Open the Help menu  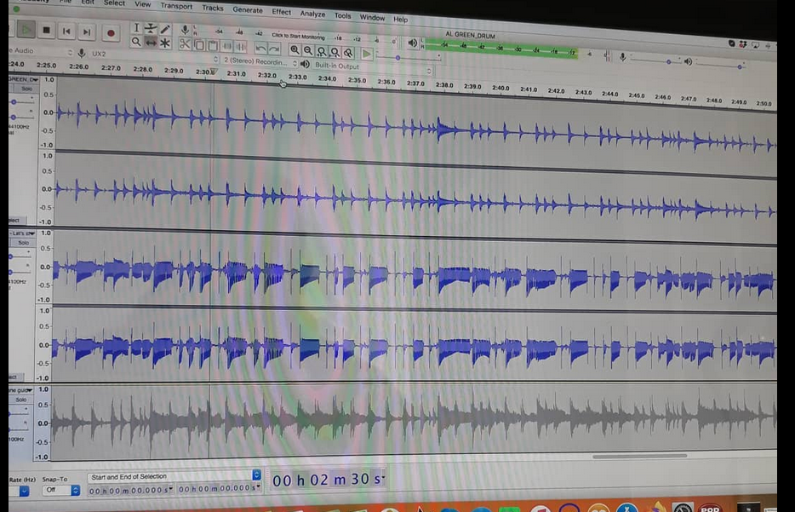(401, 20)
